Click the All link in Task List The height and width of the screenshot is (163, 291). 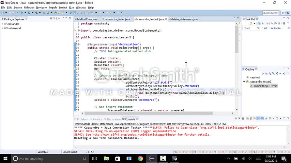point(265,28)
